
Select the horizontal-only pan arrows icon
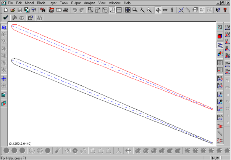coord(165,10)
